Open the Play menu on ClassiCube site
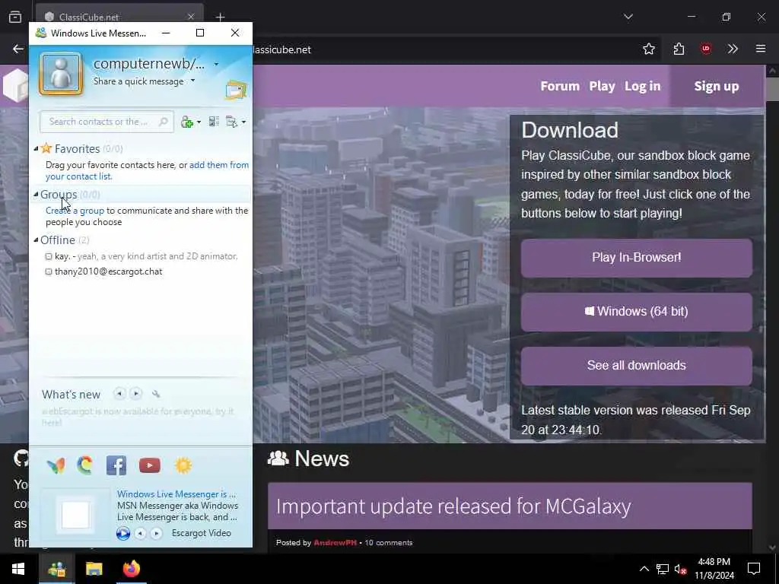779x584 pixels. click(603, 86)
